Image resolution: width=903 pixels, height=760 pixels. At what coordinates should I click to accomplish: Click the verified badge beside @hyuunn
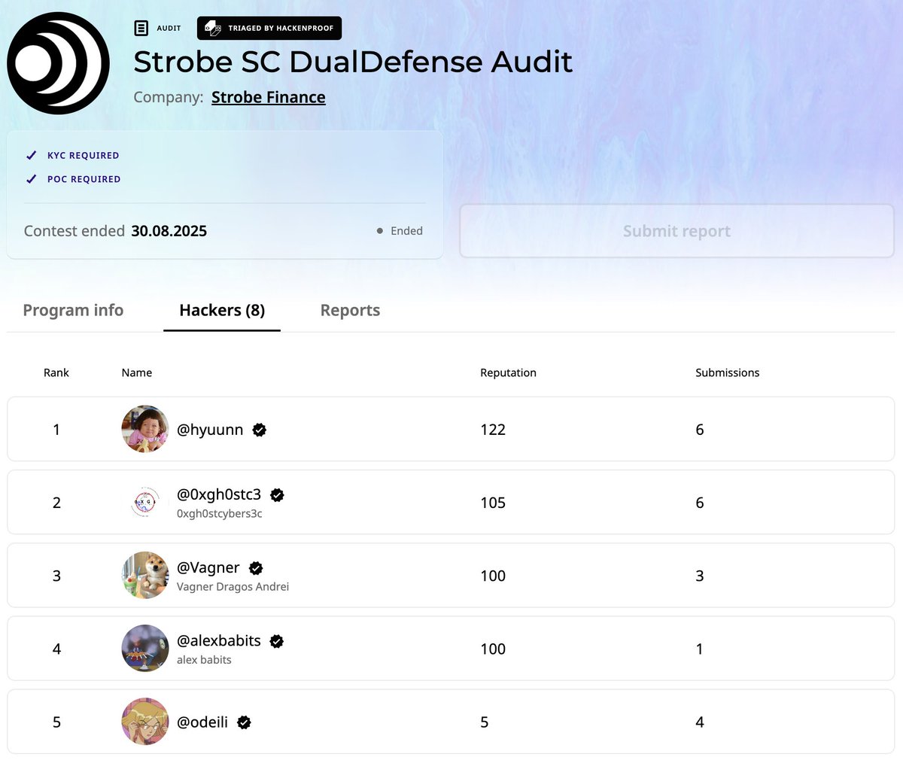[260, 430]
